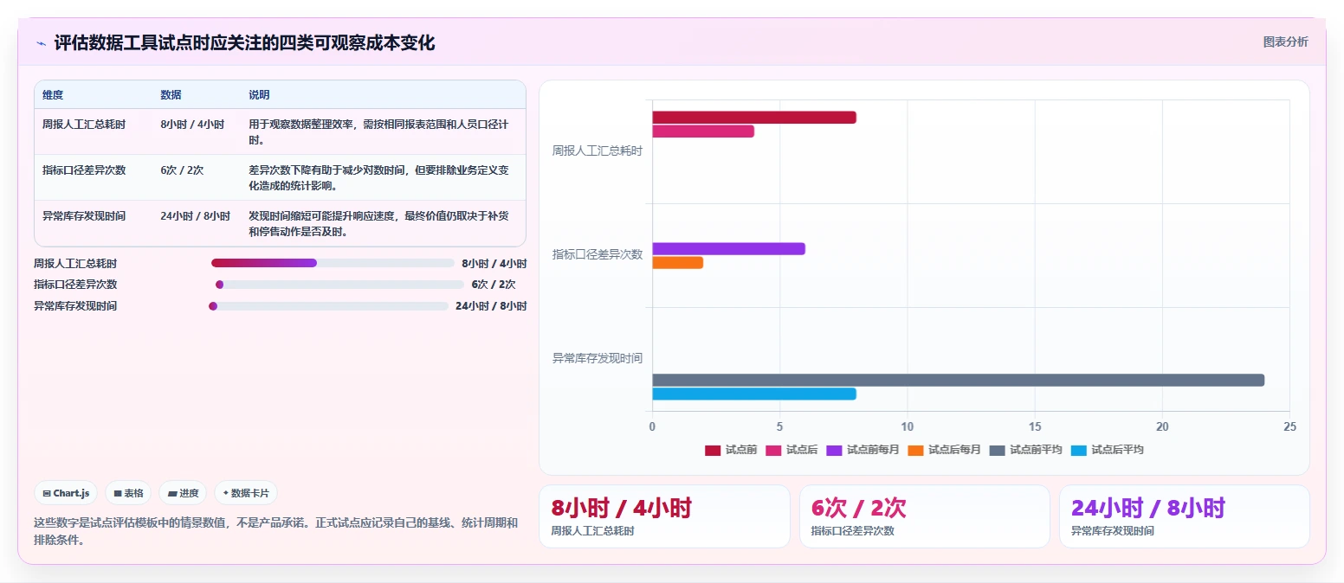Viewport: 1344px width, 583px height.
Task: Click table cell '8小时 / 4小时'
Action: pyautogui.click(x=192, y=125)
